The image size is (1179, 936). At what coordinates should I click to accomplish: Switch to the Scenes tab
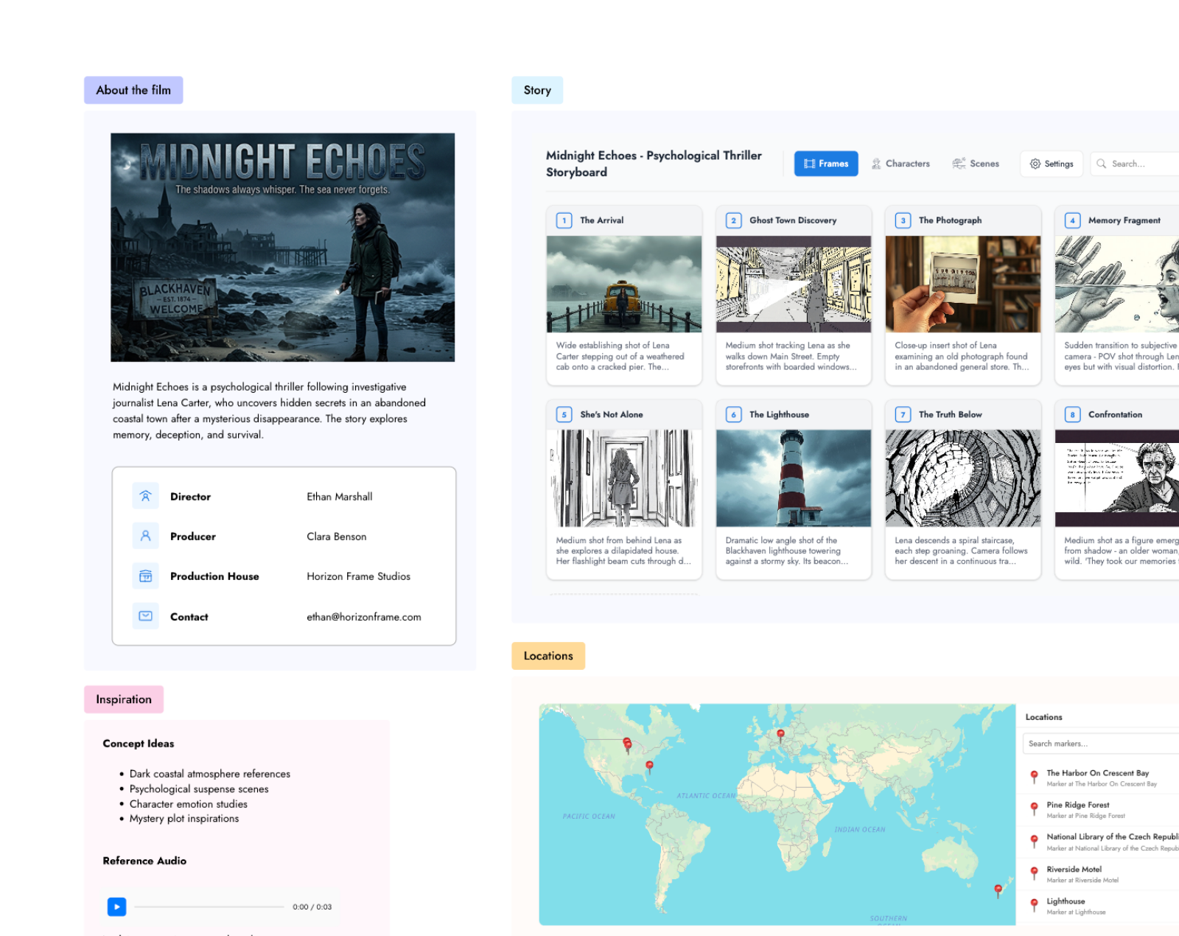pyautogui.click(x=976, y=164)
